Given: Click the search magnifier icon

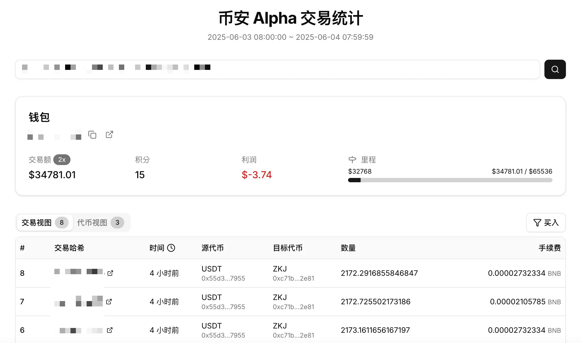Looking at the screenshot, I should [x=555, y=69].
